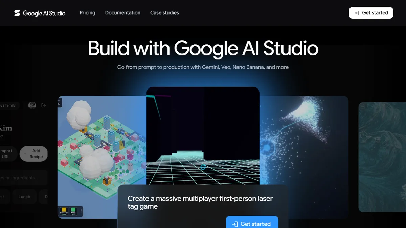
Task: Click the sign-out icon beside avatar
Action: pyautogui.click(x=43, y=105)
